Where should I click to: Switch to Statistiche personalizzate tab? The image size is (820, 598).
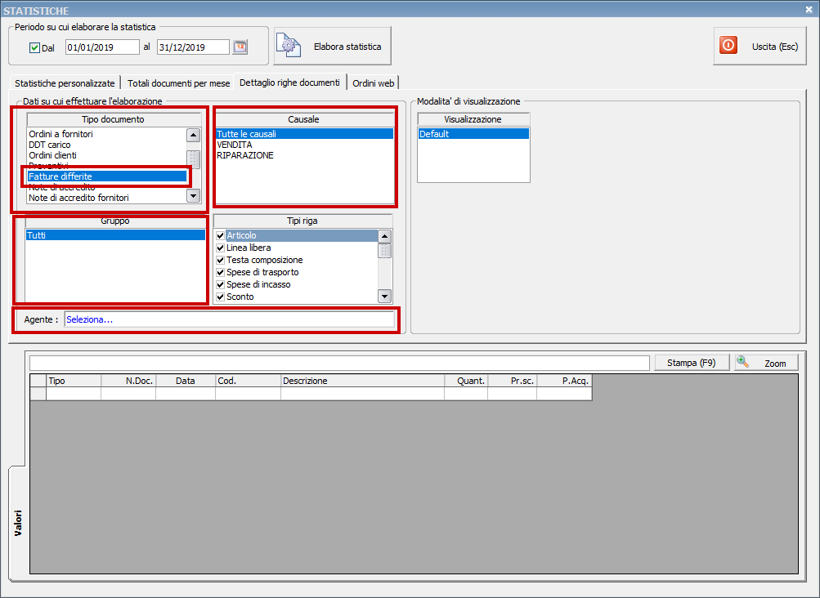65,83
